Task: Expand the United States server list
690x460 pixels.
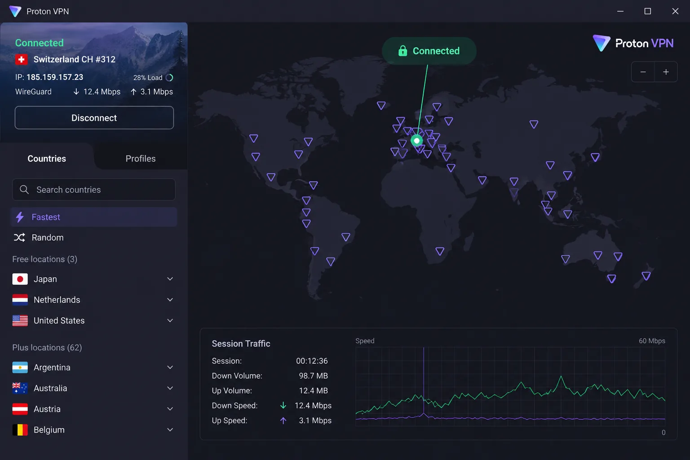Action: pos(170,321)
